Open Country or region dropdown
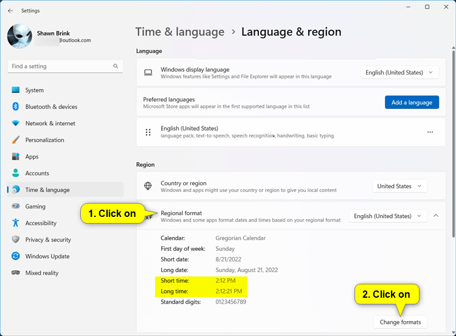 (x=399, y=187)
